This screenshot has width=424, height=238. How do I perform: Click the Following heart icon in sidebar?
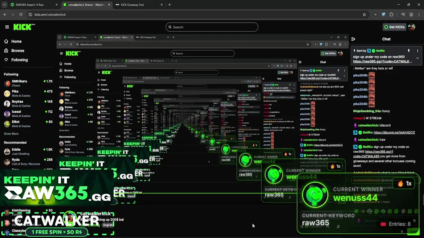[x=6, y=60]
